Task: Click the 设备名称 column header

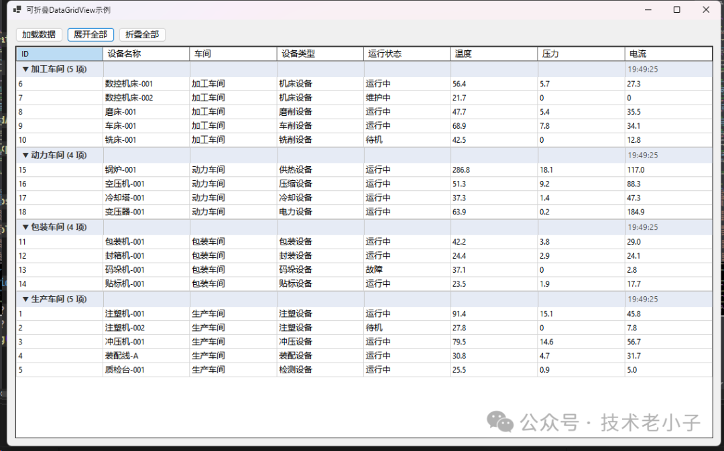Action: [146, 54]
